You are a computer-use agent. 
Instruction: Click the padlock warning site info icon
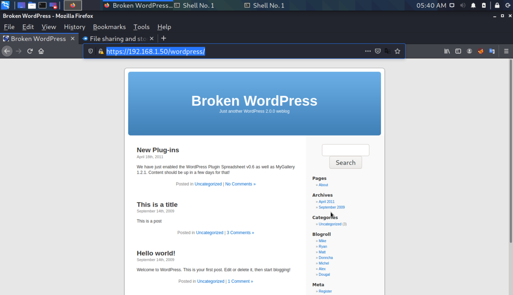point(101,51)
